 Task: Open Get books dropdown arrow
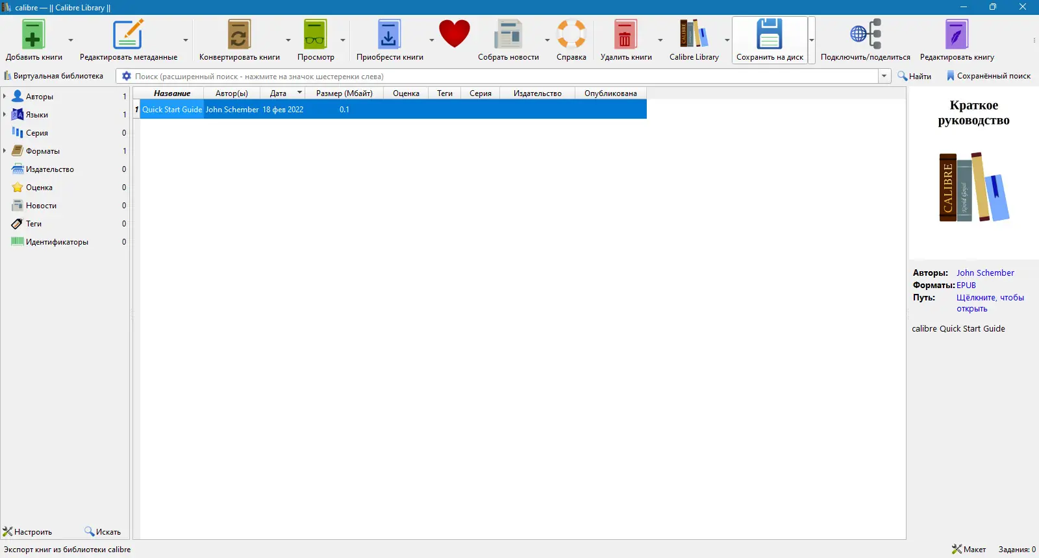(x=431, y=40)
